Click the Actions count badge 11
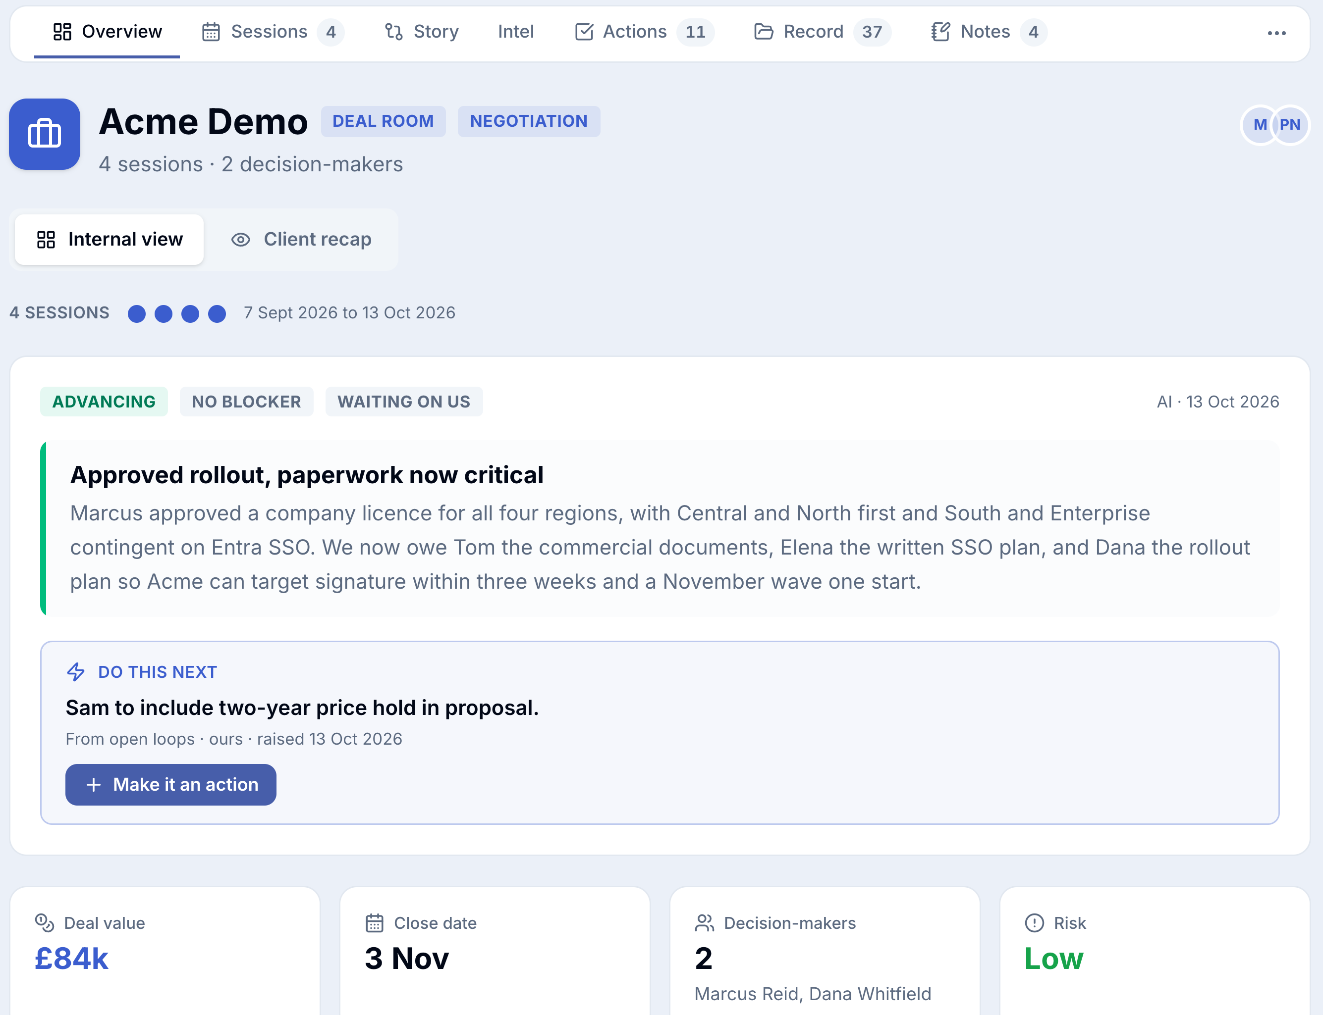 click(695, 31)
